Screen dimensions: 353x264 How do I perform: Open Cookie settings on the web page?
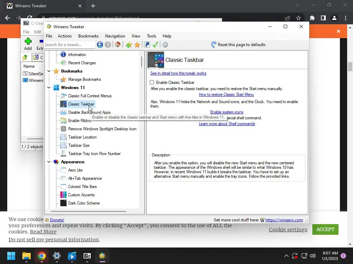[x=288, y=229]
